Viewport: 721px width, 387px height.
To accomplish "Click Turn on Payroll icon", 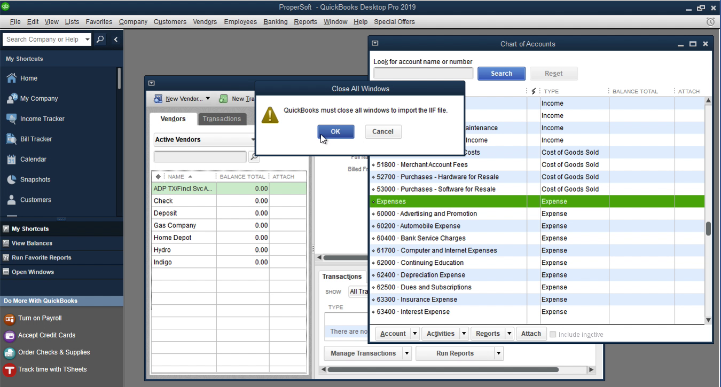I will pyautogui.click(x=10, y=319).
